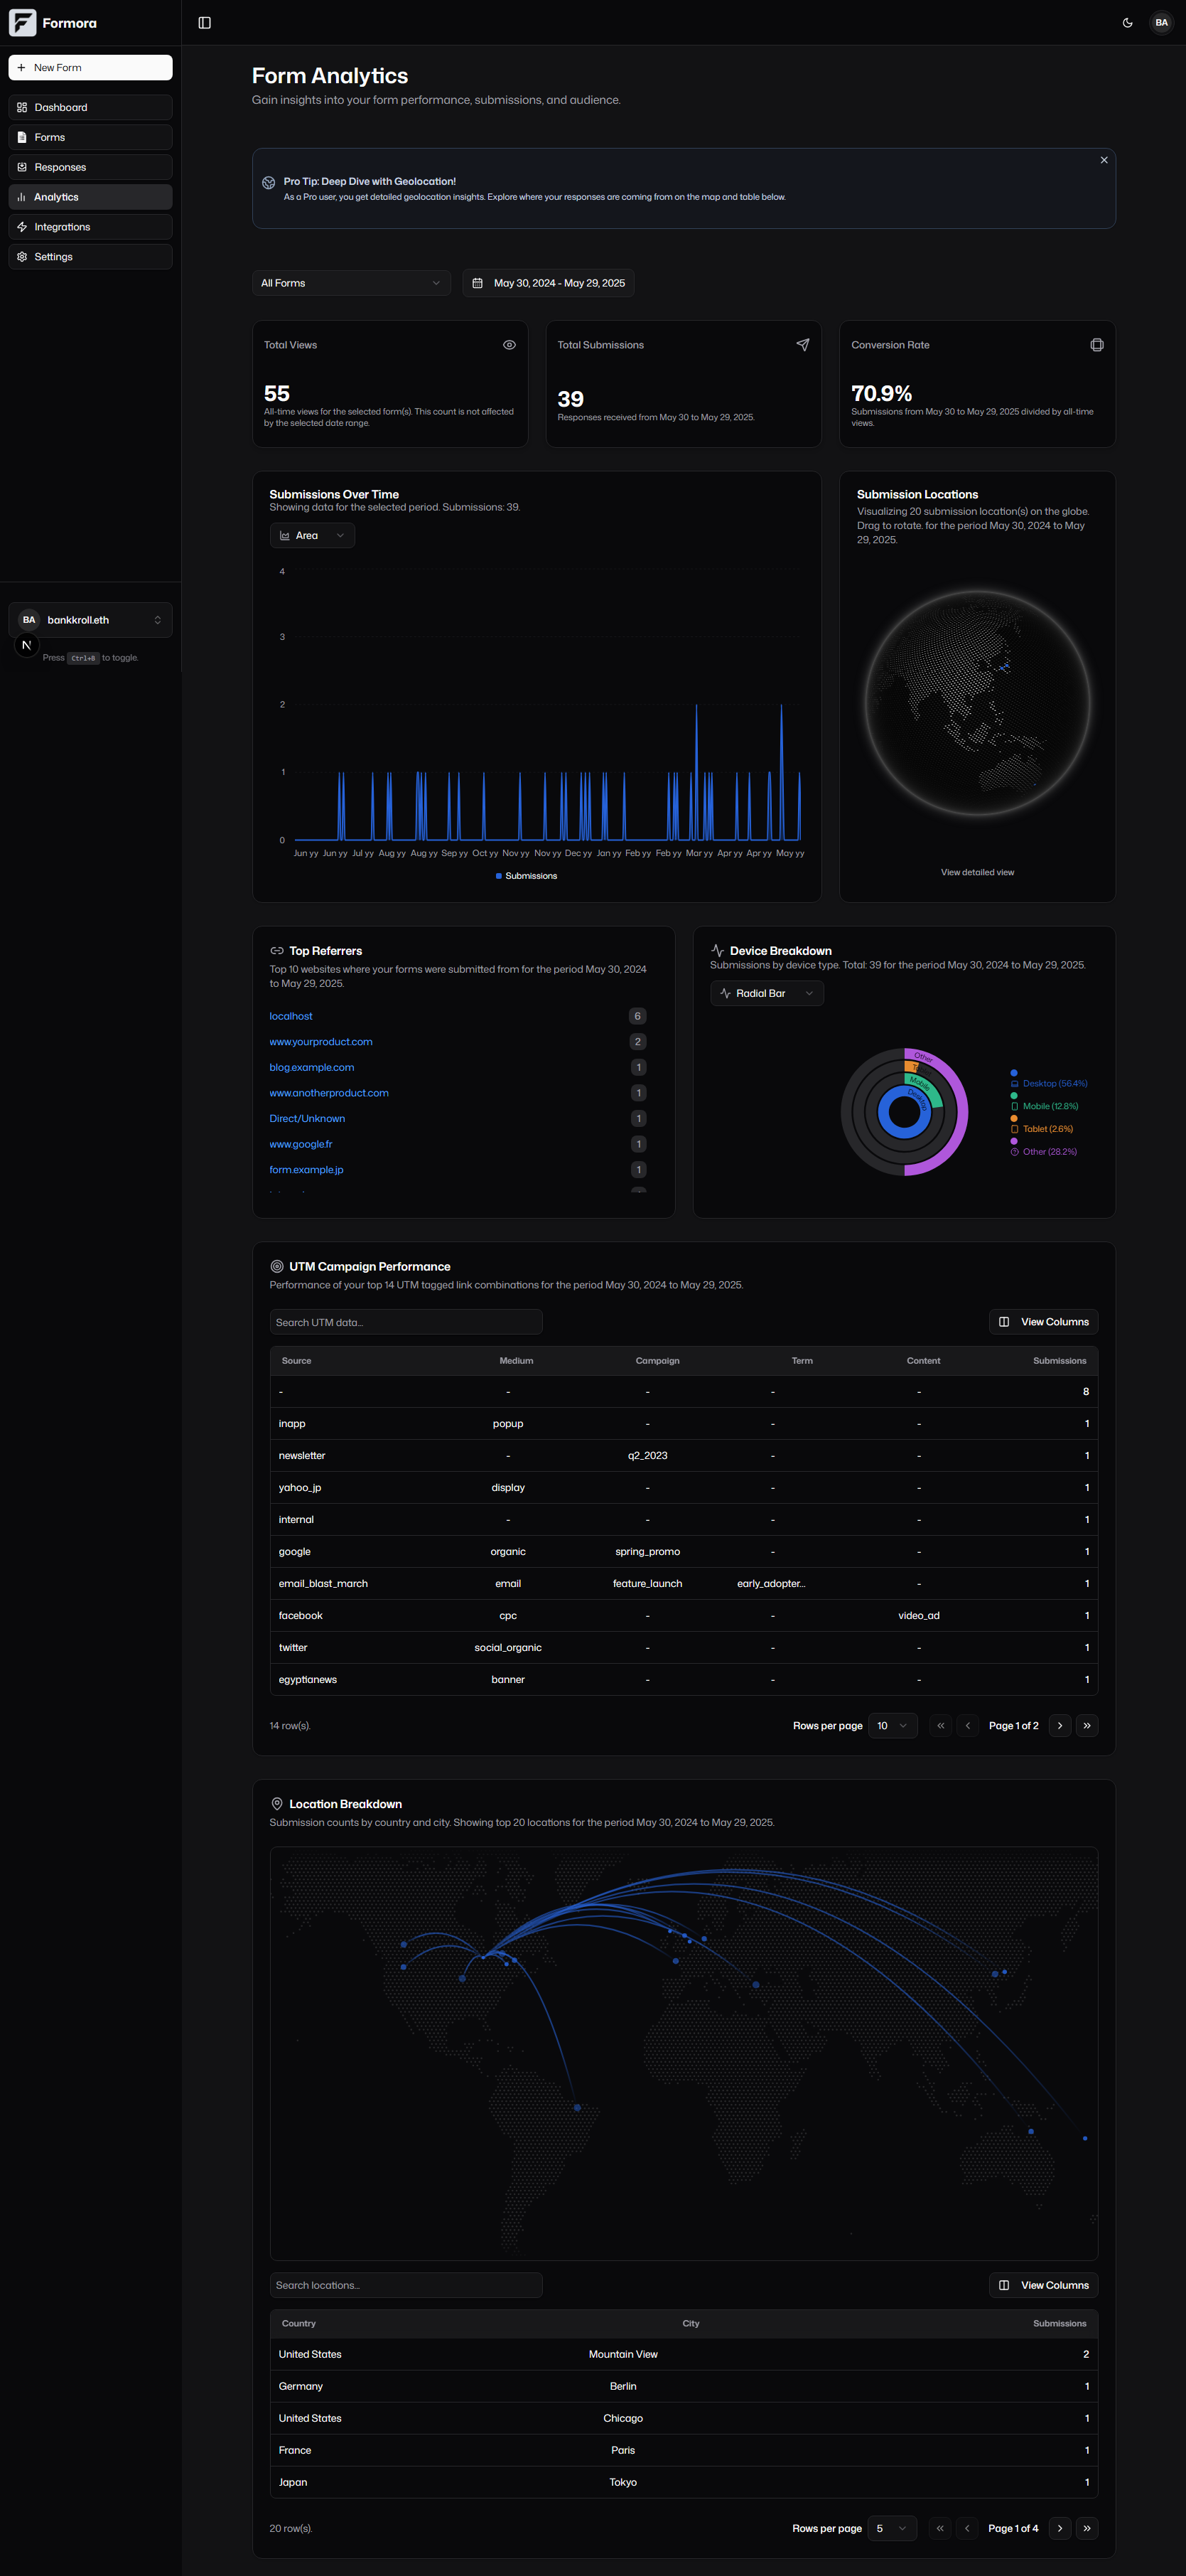Click the Desktop (56.4%) legend entry

(x=1049, y=1083)
